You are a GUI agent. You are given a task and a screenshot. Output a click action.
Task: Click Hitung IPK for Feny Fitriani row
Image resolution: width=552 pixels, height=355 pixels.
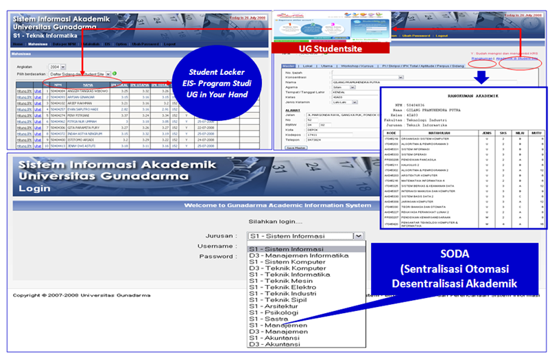24,115
